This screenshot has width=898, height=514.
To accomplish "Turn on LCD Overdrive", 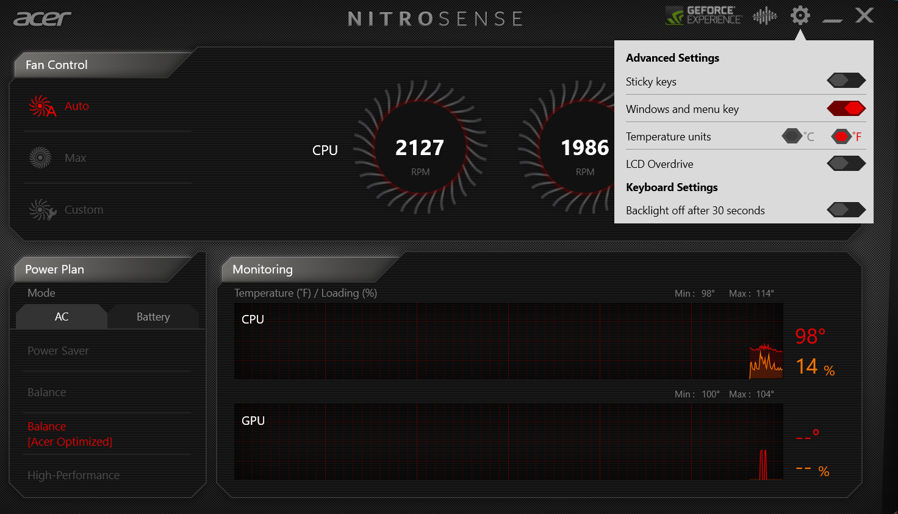I will pos(846,163).
